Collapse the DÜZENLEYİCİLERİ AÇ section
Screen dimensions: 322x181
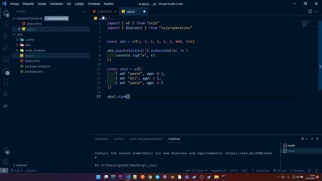click(14, 19)
